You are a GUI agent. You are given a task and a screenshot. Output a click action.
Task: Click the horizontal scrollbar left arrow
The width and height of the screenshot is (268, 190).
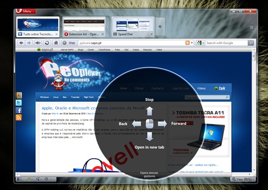[17, 174]
